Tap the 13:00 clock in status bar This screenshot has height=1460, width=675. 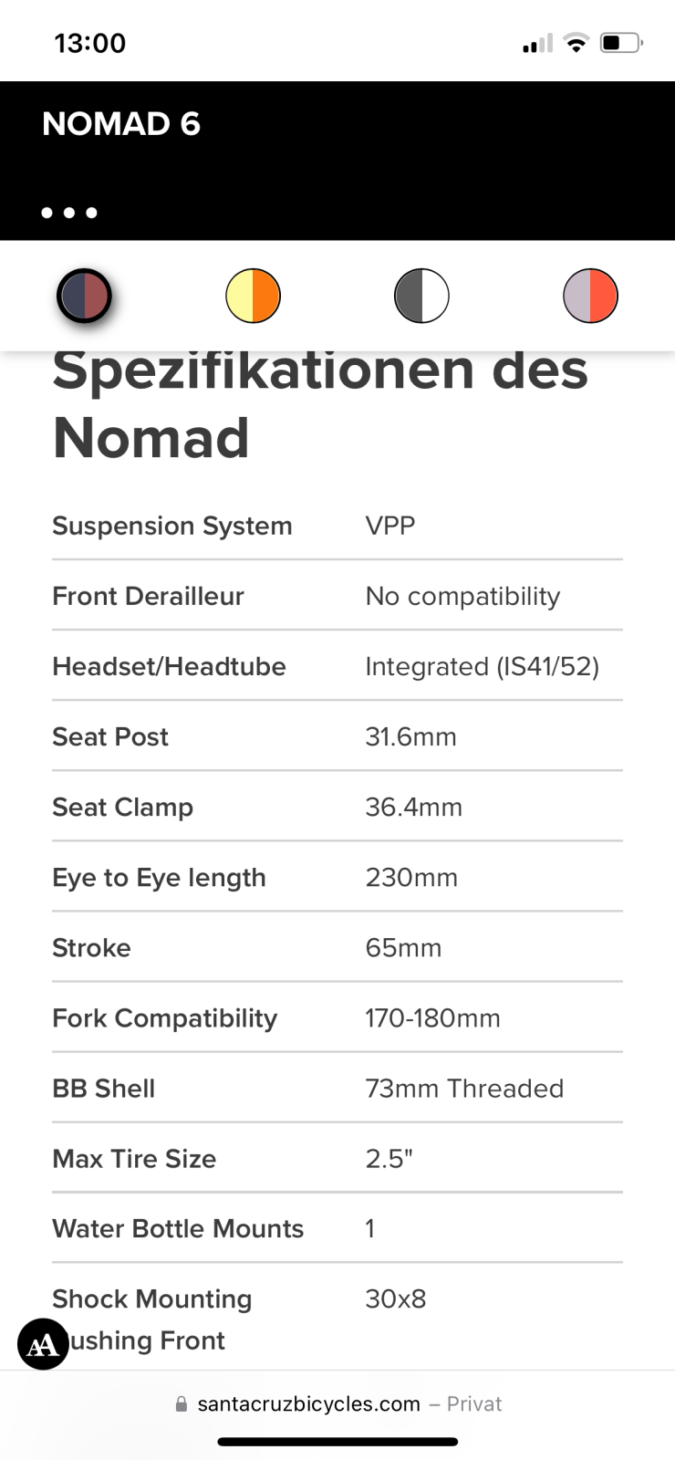[90, 43]
